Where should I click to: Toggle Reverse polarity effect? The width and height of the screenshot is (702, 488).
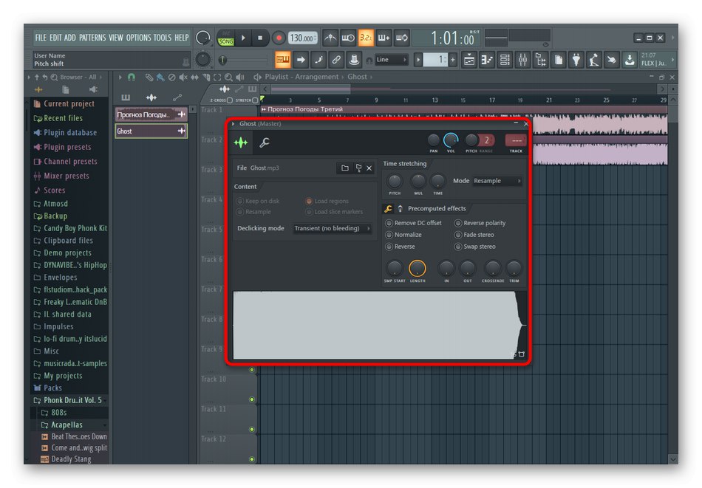[458, 223]
